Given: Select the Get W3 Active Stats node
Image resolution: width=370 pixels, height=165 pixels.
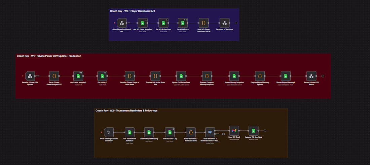Looking at the screenshot, I should (x=163, y=23).
